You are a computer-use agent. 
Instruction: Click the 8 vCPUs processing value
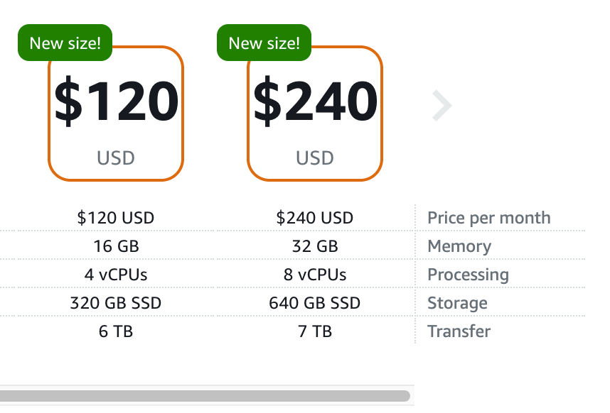[x=315, y=275]
